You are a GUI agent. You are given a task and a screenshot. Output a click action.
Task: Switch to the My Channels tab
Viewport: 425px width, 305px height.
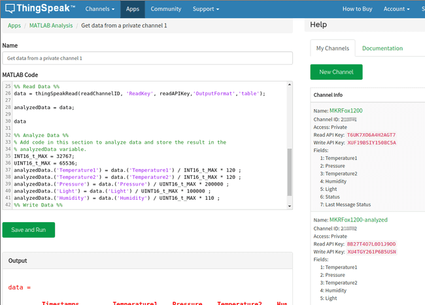[333, 48]
